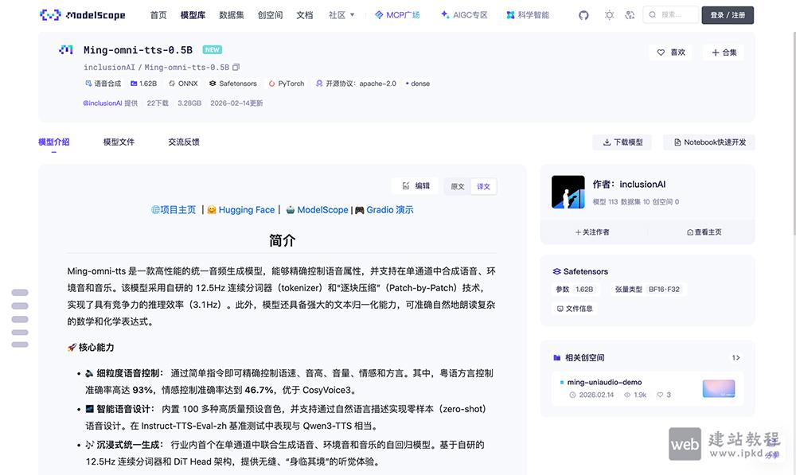Click the search magnifier icon
796x475 pixels.
(x=651, y=14)
